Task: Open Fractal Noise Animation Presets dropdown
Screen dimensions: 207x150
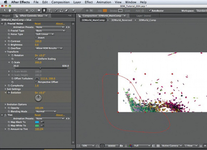Action: (50, 27)
